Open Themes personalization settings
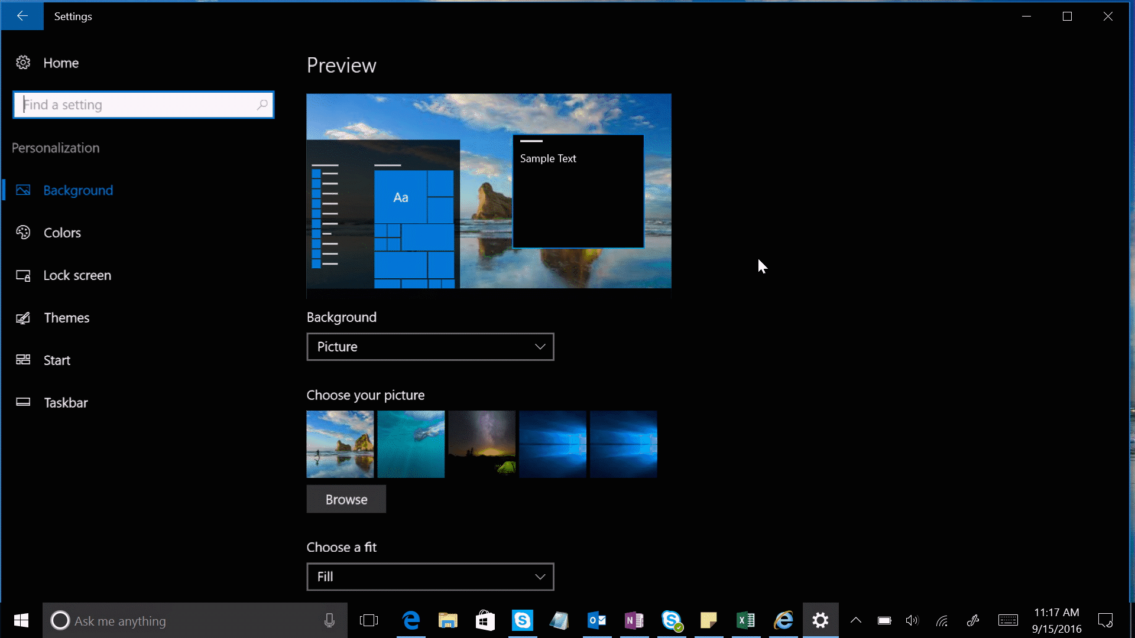The width and height of the screenshot is (1135, 638). point(67,317)
